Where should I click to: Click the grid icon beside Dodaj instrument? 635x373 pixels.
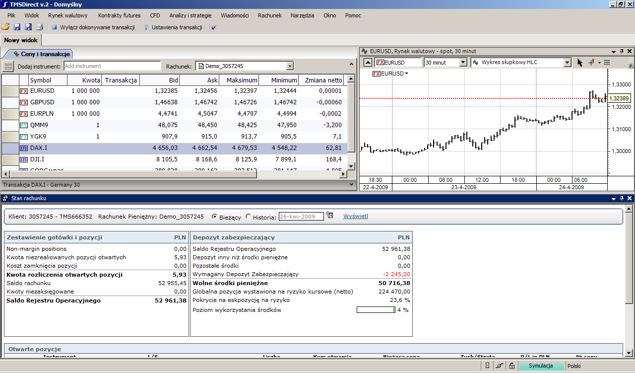coord(8,66)
